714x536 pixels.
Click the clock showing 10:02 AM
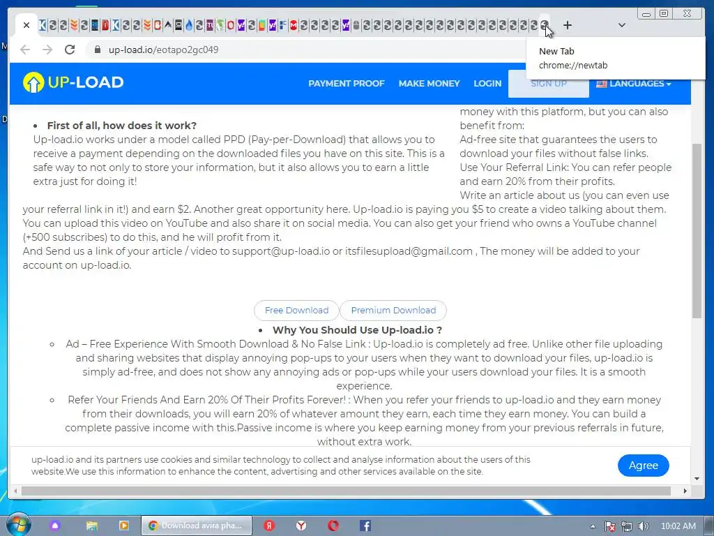(x=678, y=526)
